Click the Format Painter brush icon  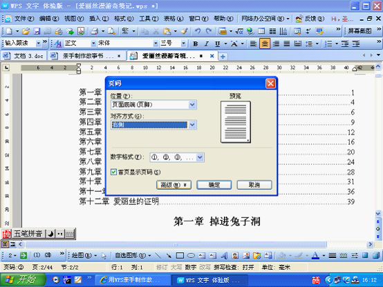184,31
